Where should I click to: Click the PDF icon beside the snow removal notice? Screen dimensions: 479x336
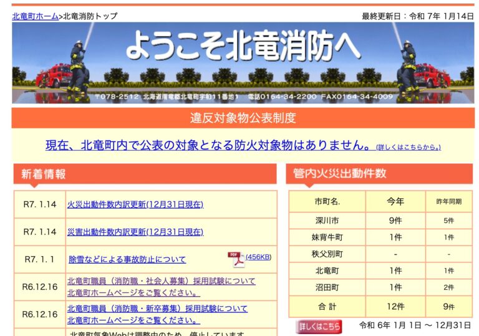(x=236, y=259)
